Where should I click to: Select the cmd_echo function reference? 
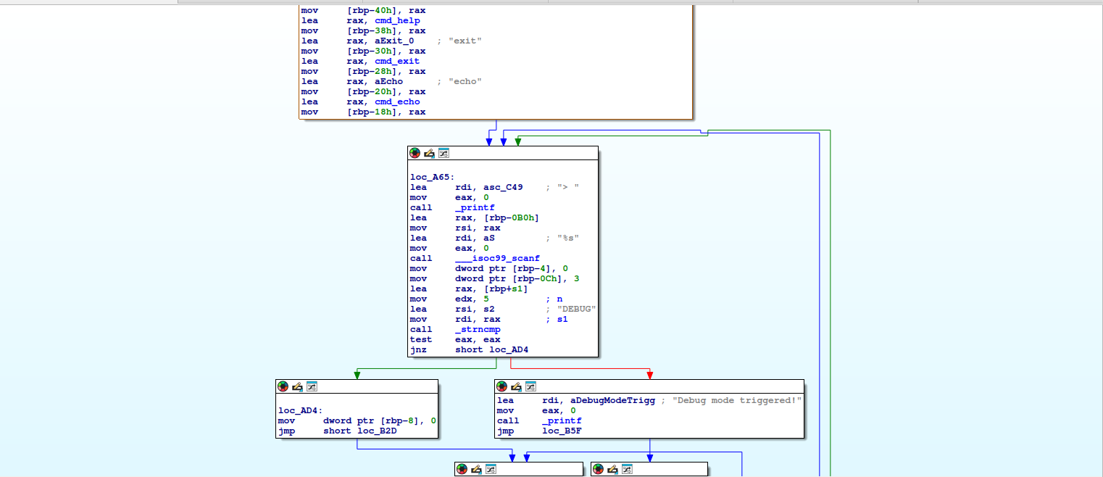397,101
